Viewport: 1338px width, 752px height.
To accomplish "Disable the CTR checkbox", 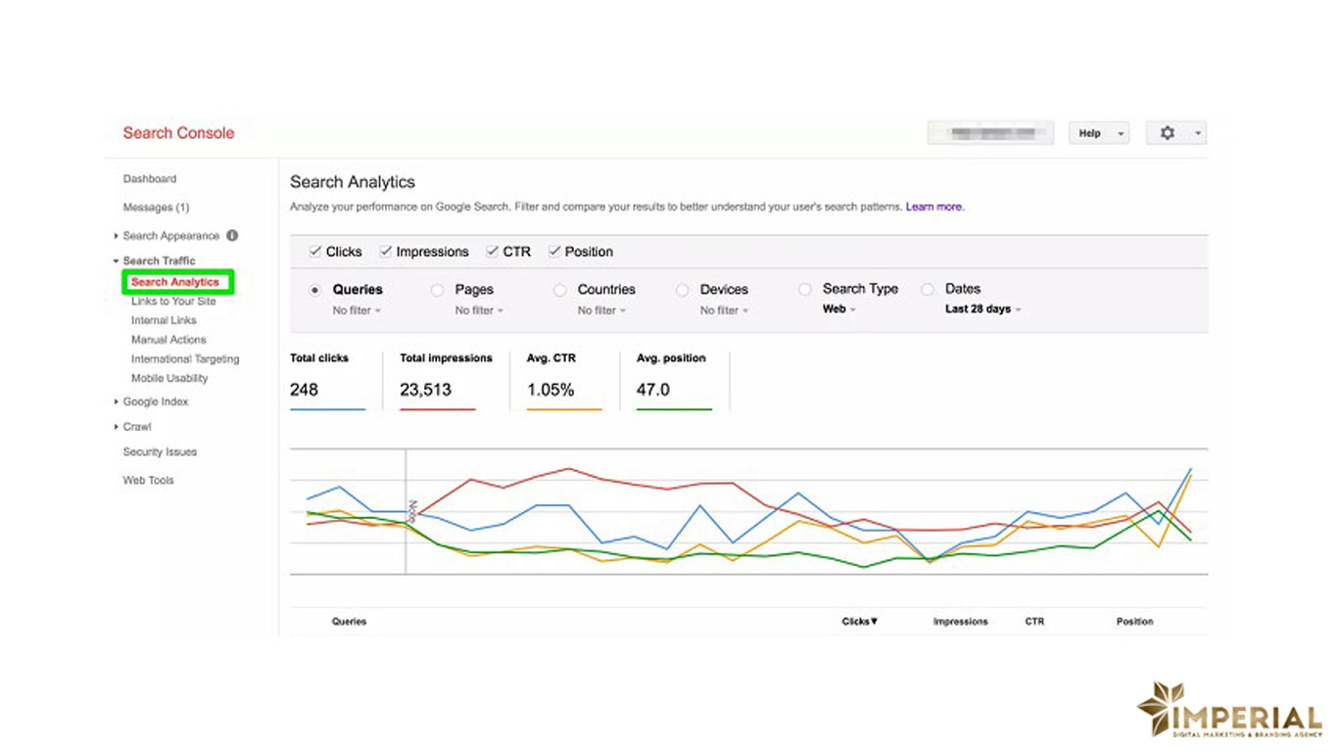I will 493,252.
